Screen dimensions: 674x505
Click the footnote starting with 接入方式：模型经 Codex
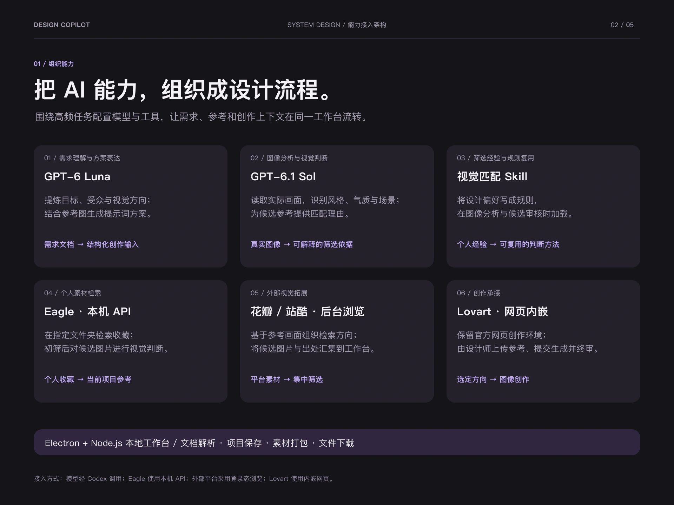(184, 479)
